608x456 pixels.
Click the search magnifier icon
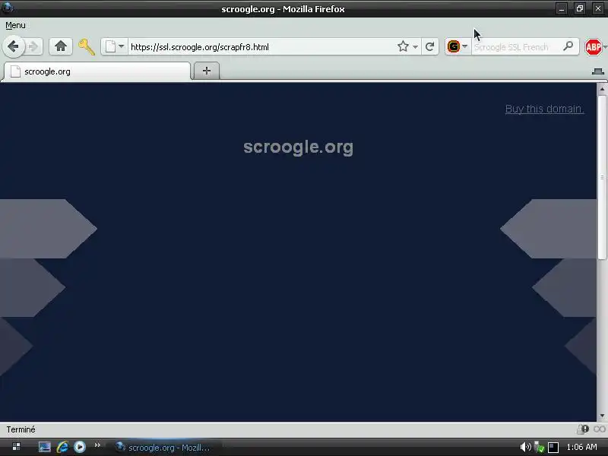pos(568,46)
